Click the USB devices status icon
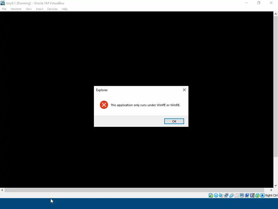 pyautogui.click(x=231, y=195)
